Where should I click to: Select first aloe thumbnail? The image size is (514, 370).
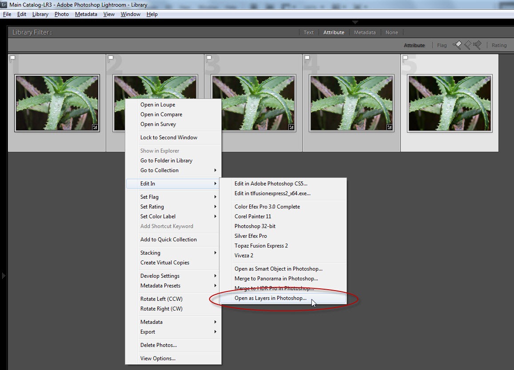click(x=57, y=103)
